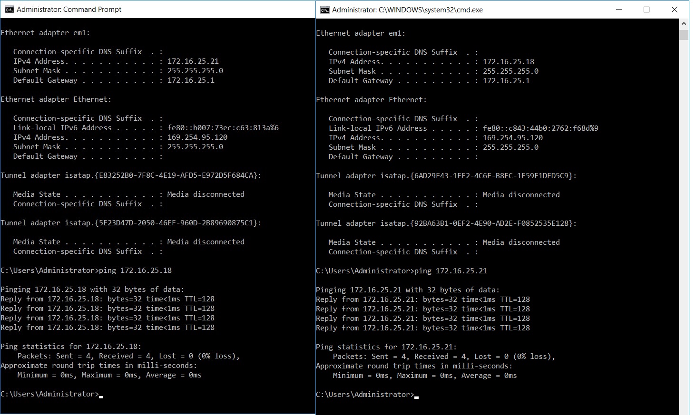Click 'Packets: Sent = 4' line in right window
This screenshot has width=696, height=415.
(444, 357)
